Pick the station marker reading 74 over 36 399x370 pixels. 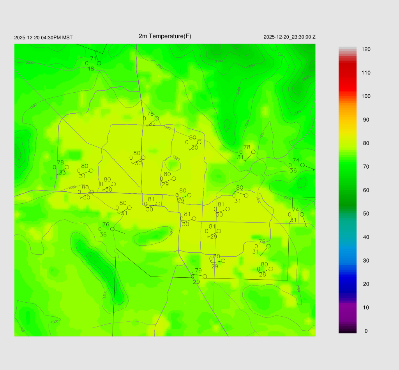click(x=302, y=165)
